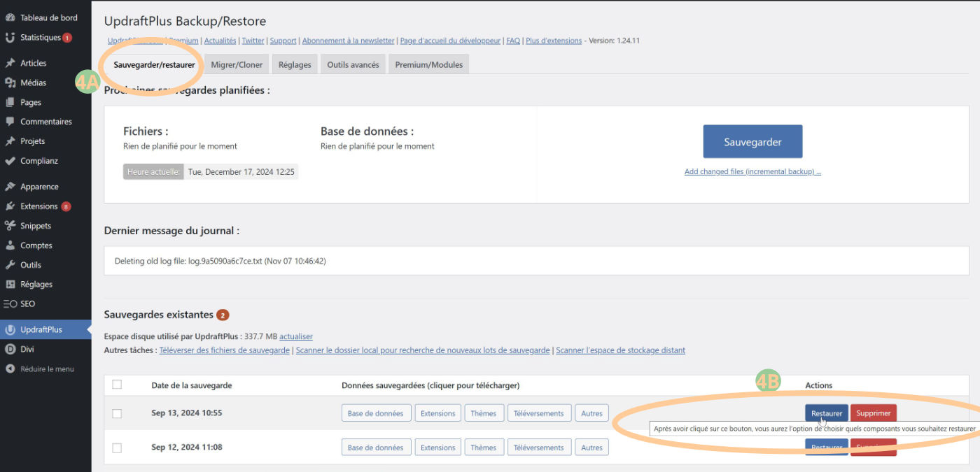
Task: Download Thèmes of Sep 13 backup
Action: point(484,413)
